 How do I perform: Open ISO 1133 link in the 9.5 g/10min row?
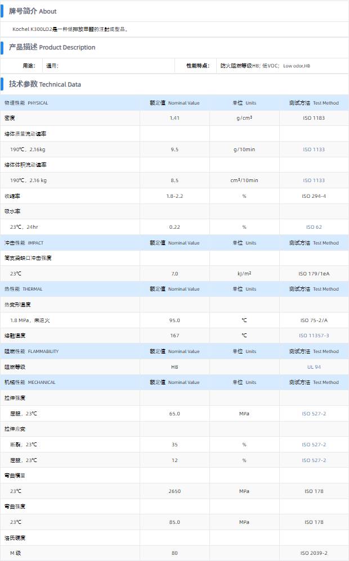coord(314,150)
